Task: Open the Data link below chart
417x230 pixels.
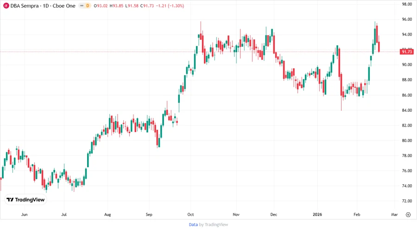Action: [x=193, y=225]
